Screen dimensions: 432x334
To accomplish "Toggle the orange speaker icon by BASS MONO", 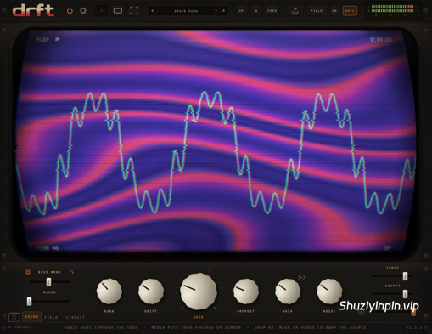I will point(28,272).
